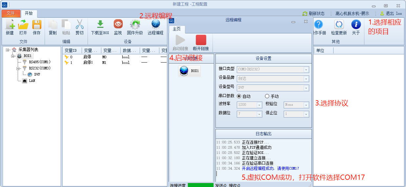Collapse the 采集器列表 tree root

8,50
